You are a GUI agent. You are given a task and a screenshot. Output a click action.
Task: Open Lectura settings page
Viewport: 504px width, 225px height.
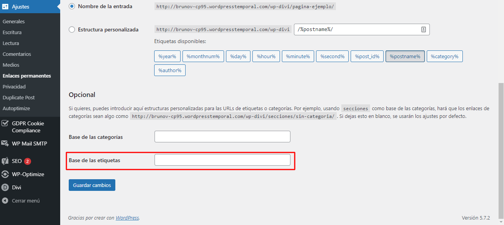pos(11,43)
